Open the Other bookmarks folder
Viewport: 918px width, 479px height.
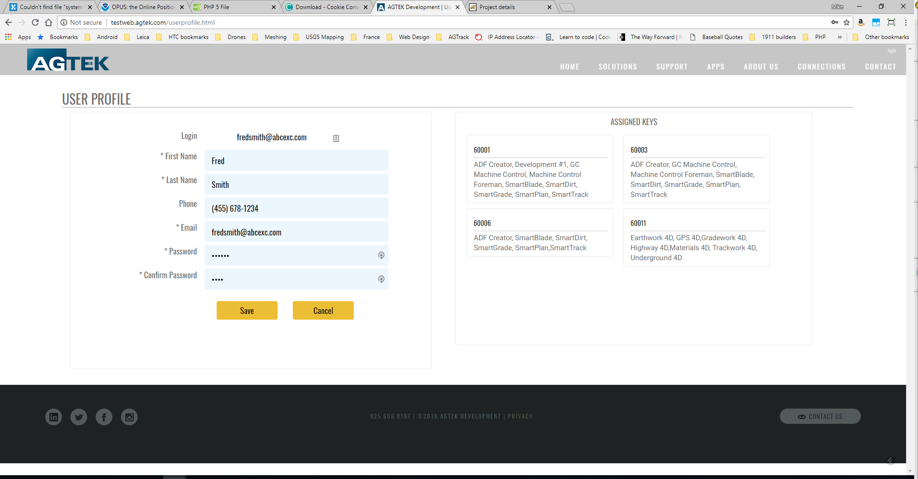coord(881,37)
